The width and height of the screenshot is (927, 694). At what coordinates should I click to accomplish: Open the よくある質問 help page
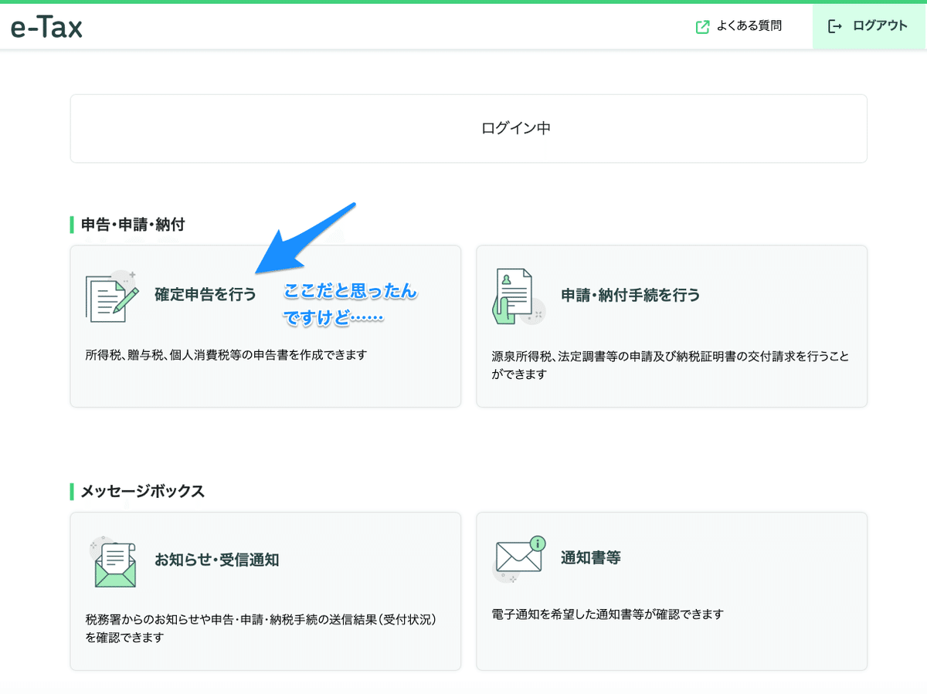747,25
